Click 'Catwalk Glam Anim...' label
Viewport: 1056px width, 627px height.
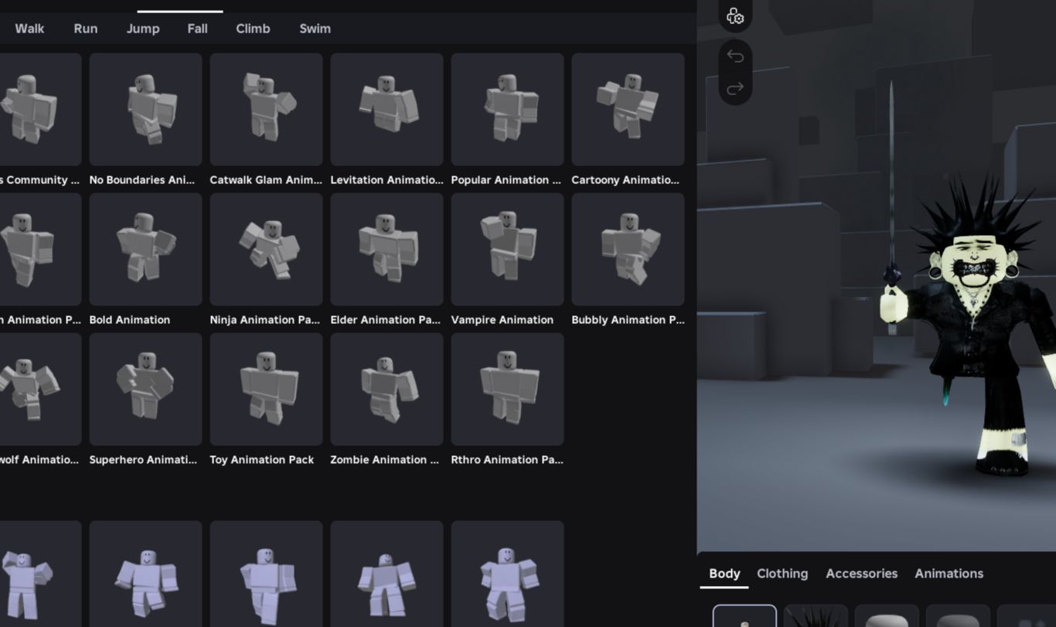pos(266,180)
